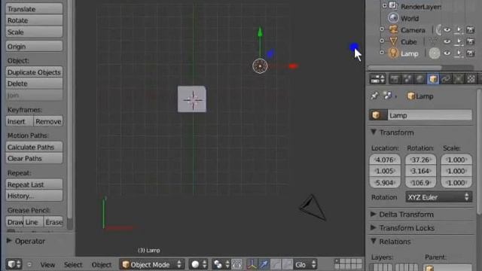Open the Select menu
The height and width of the screenshot is (271, 482).
[x=73, y=264]
